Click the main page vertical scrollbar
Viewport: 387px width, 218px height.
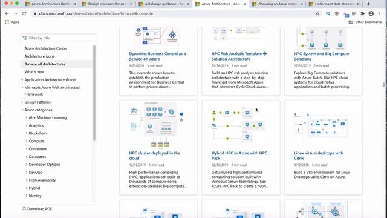(383, 85)
